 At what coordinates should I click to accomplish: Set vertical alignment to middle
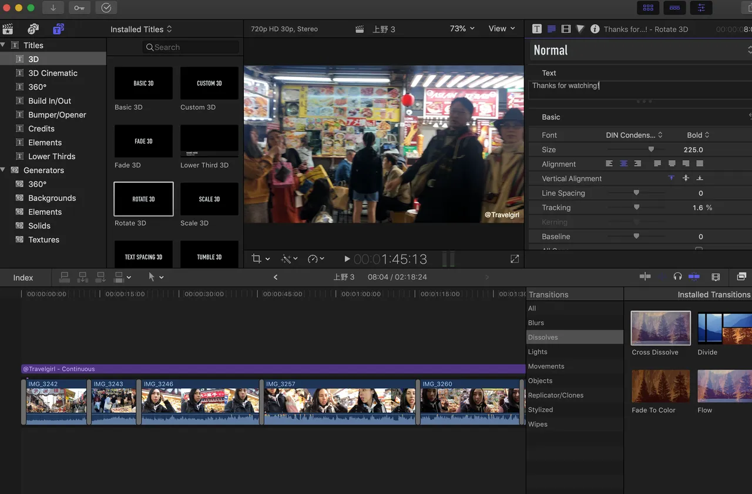[686, 178]
